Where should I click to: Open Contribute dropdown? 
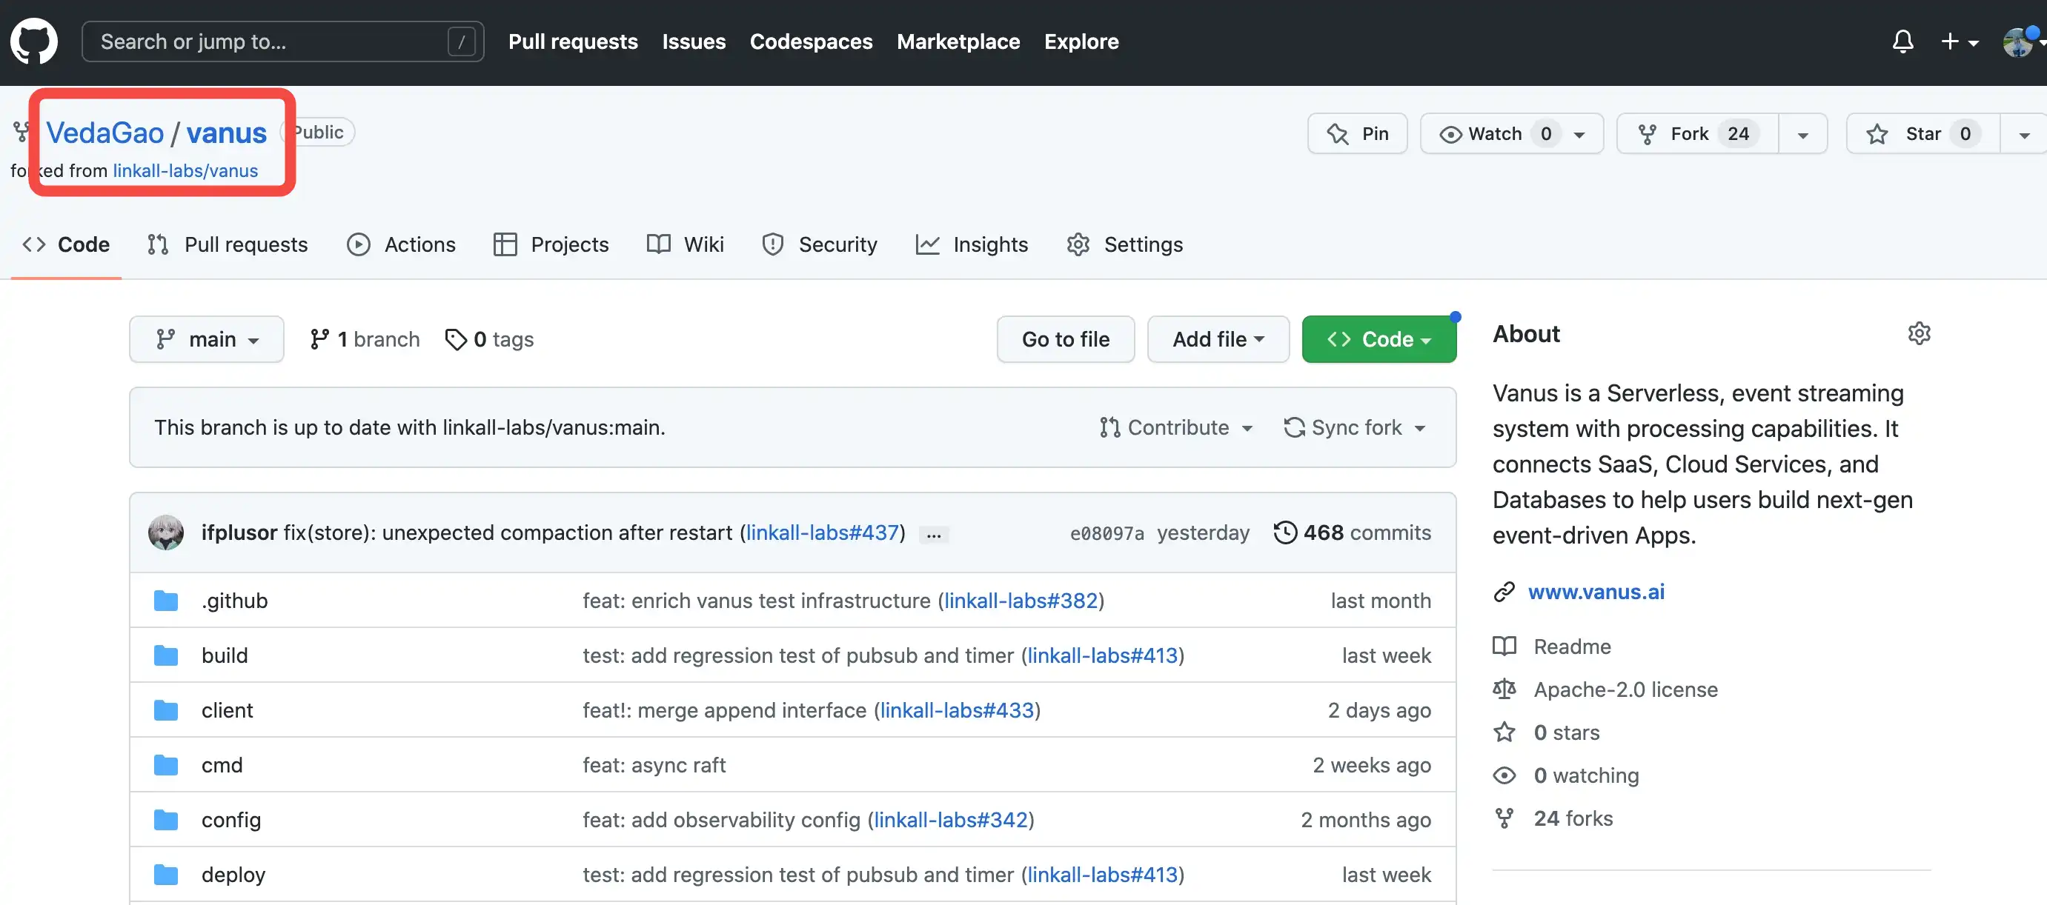(x=1176, y=427)
